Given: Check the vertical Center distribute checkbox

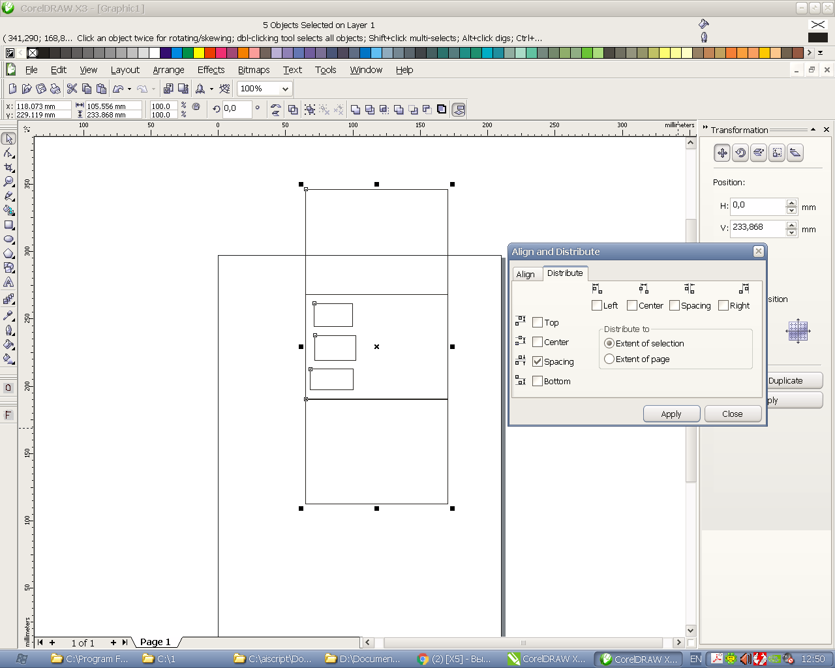Looking at the screenshot, I should coord(538,342).
